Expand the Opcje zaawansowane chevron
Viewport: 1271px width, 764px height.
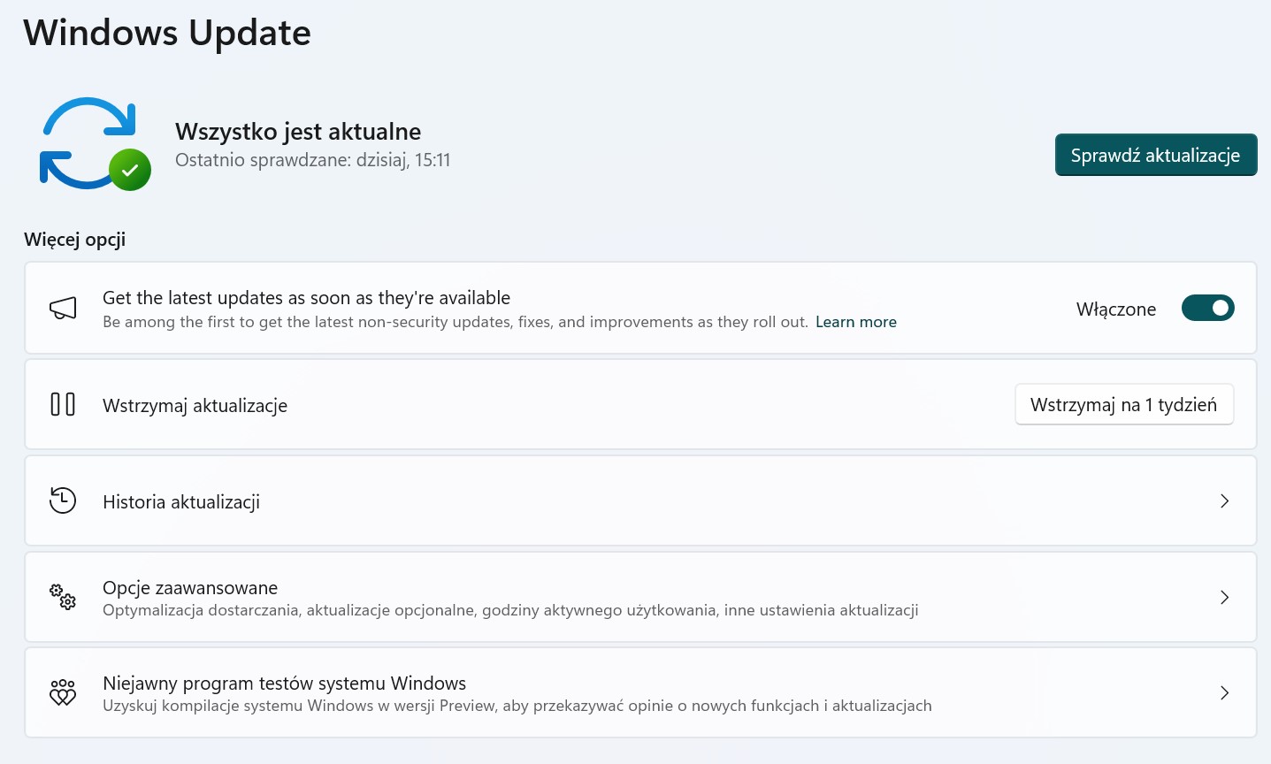point(1224,597)
